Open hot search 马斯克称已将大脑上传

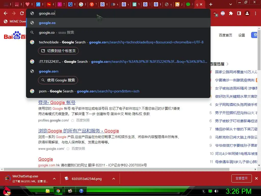click(236, 137)
